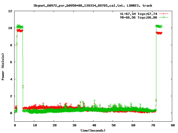Click the green cal-on plateau near 73 seconds
Screen dimensions: 178x133
coord(159,26)
